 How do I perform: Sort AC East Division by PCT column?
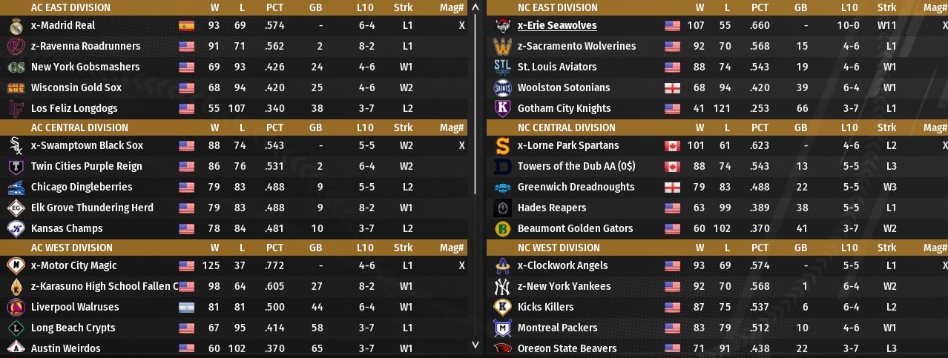(274, 7)
